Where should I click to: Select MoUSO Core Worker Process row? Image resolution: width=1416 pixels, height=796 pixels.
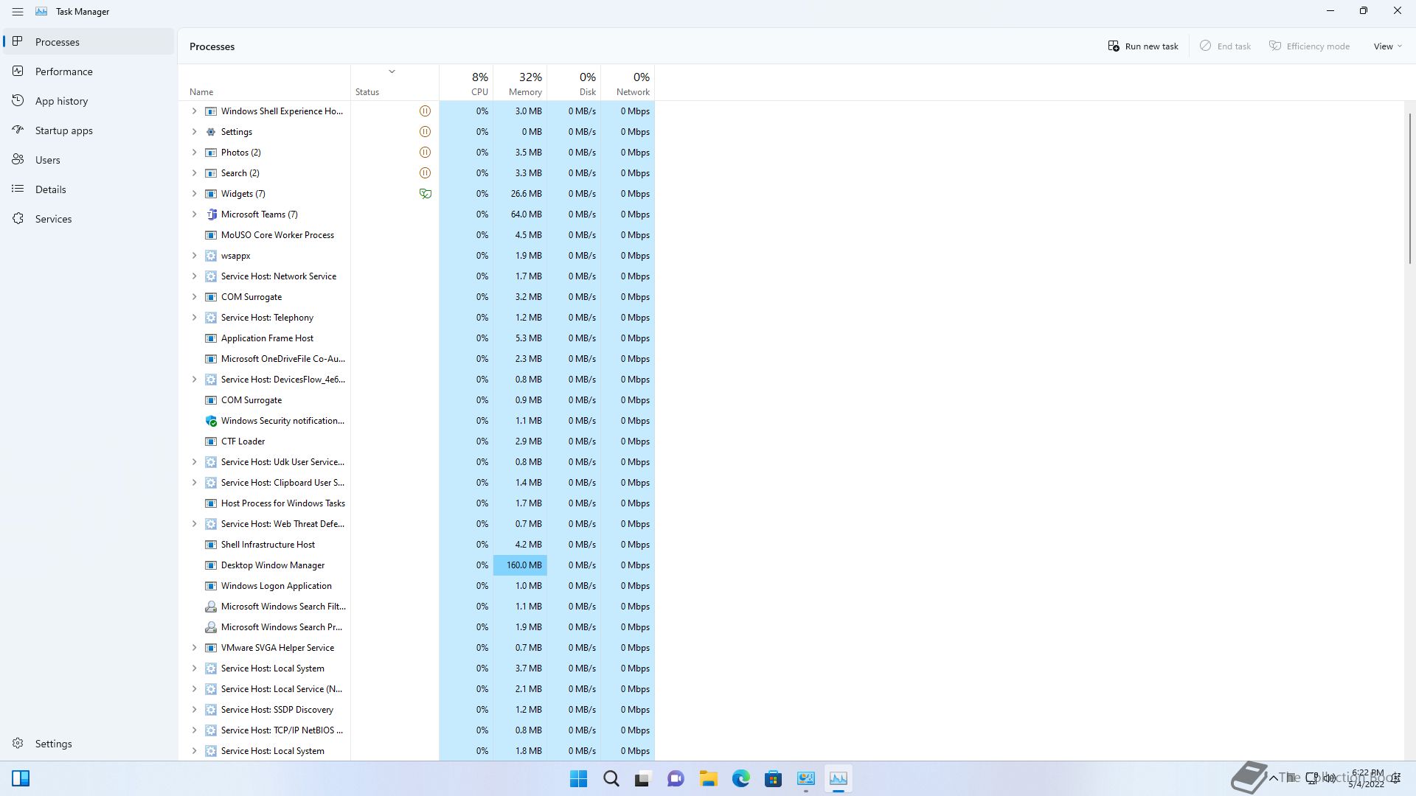417,235
